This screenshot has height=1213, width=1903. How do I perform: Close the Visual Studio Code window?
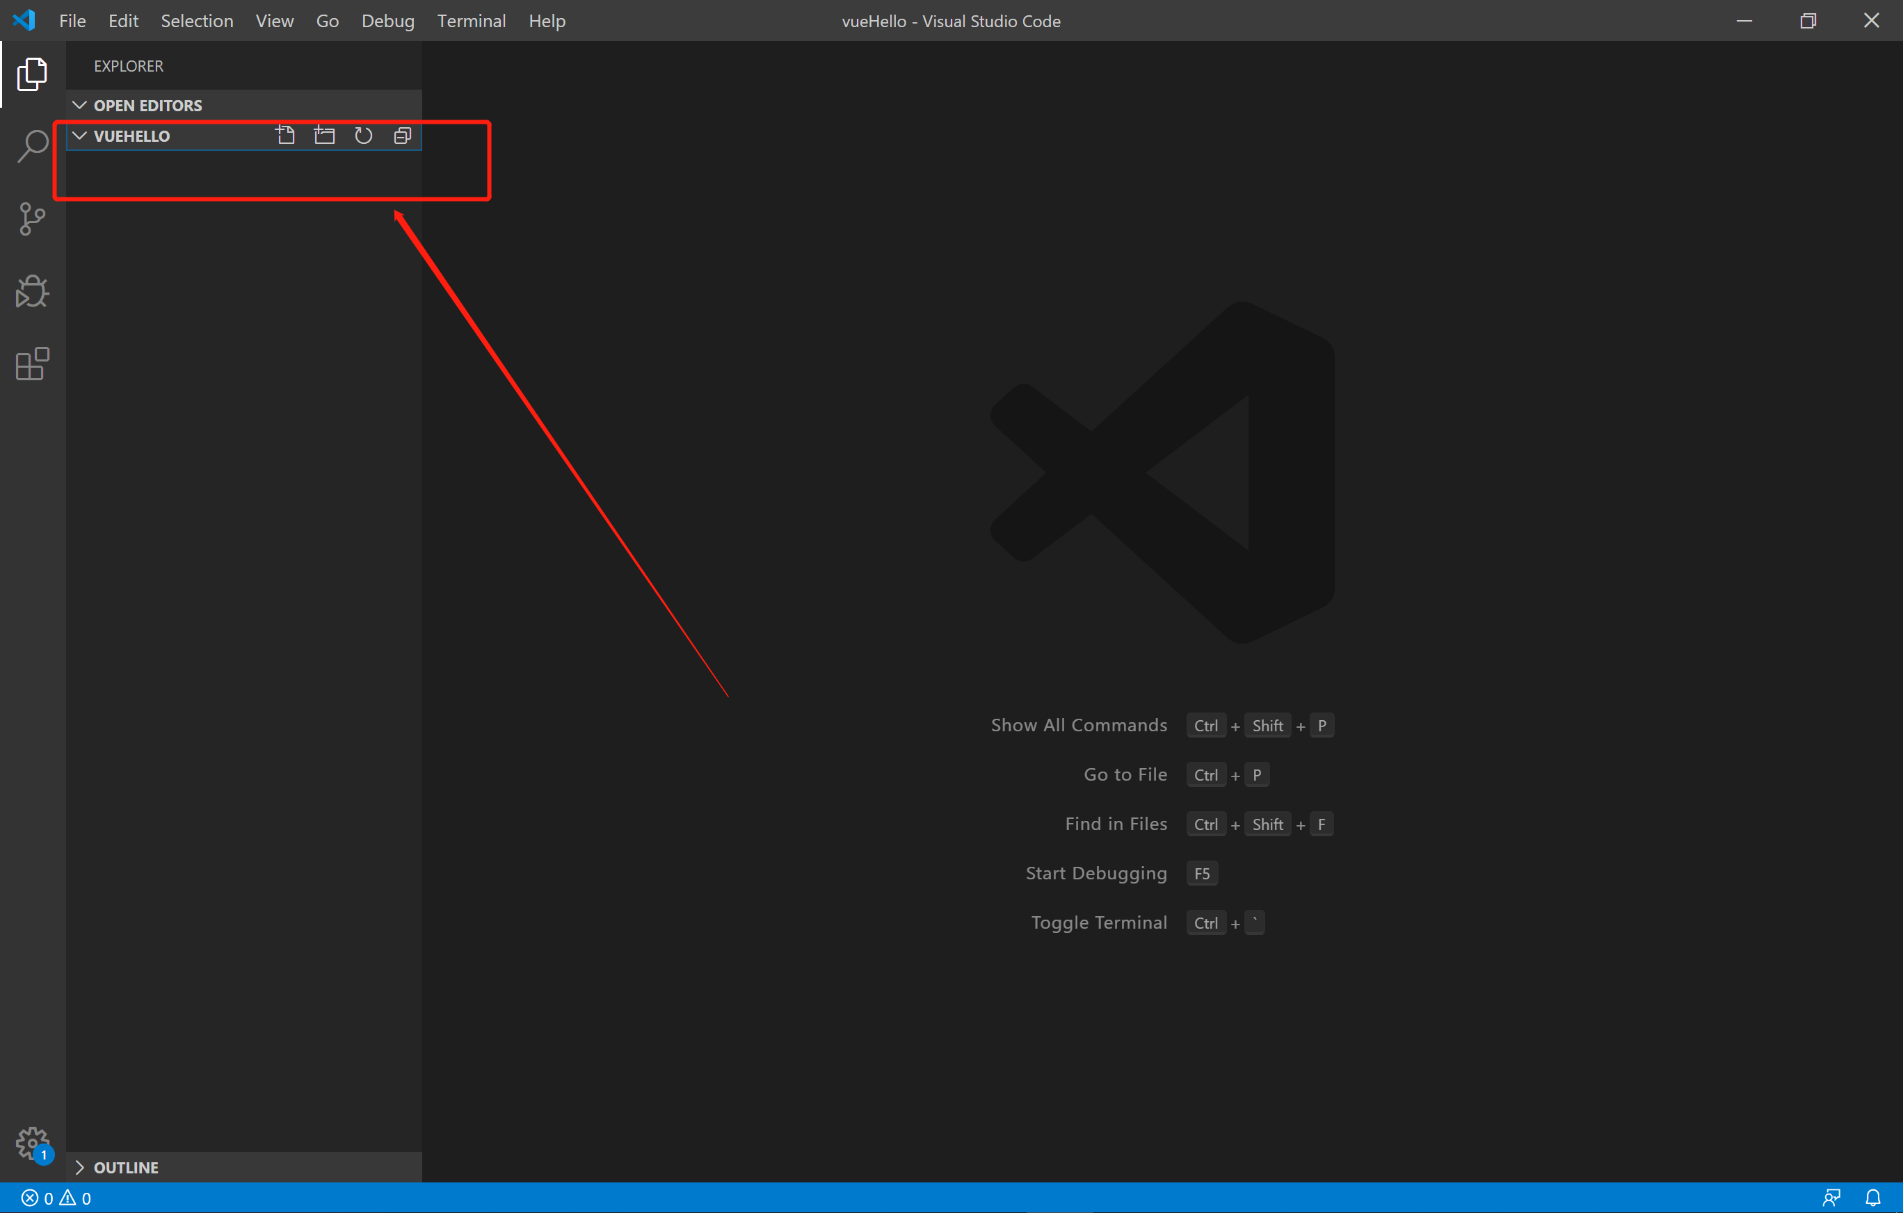coord(1872,21)
